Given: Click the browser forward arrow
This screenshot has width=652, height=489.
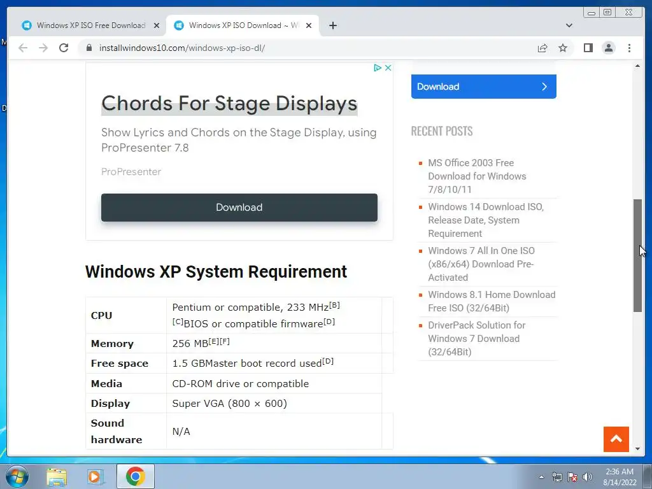Looking at the screenshot, I should (43, 48).
